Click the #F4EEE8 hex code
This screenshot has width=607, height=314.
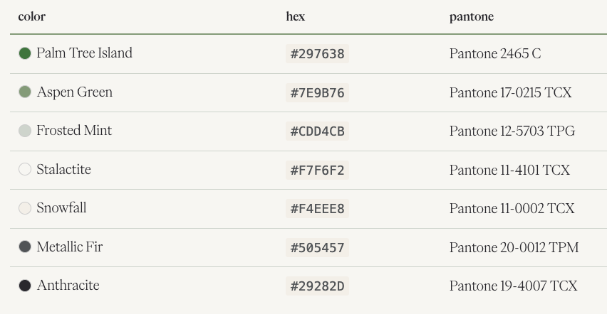click(x=317, y=209)
